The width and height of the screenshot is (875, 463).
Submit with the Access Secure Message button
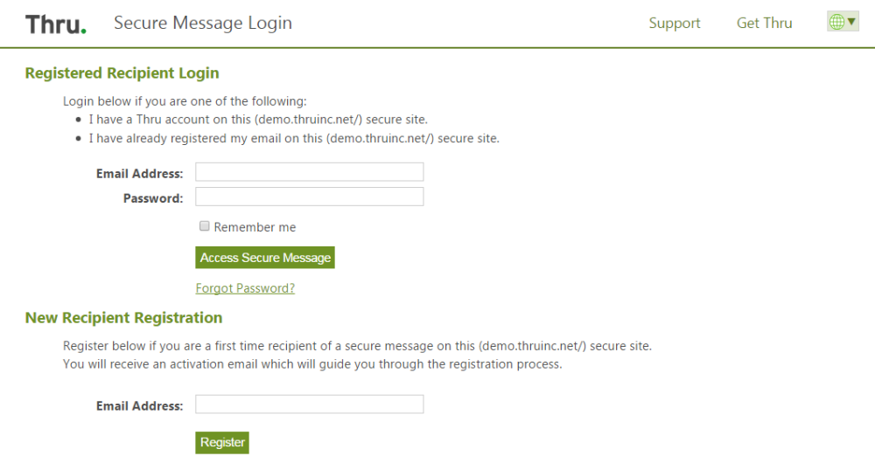click(265, 258)
